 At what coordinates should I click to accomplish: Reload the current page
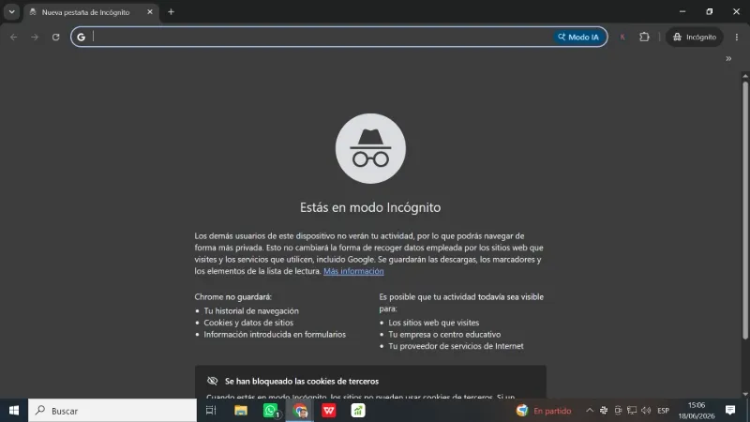56,37
